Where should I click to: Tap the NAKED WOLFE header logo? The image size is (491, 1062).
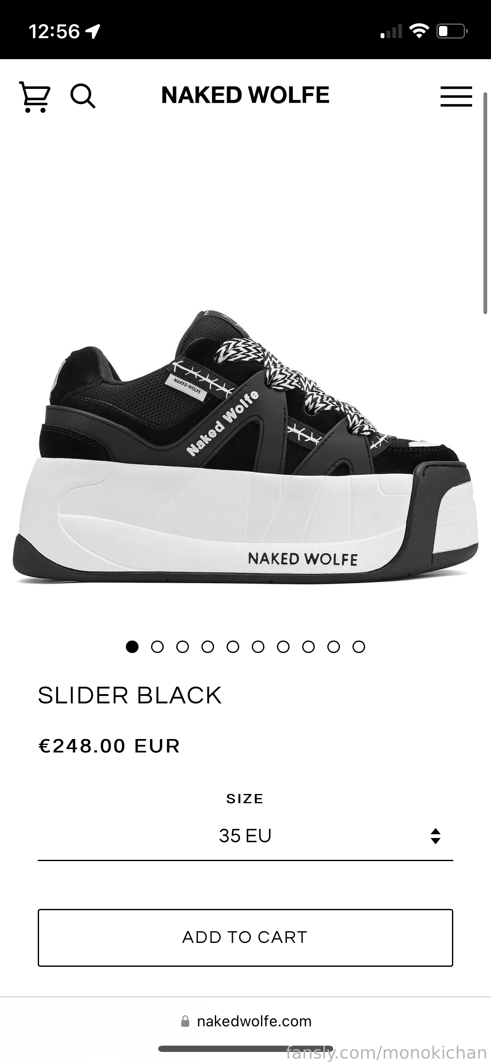(x=245, y=95)
